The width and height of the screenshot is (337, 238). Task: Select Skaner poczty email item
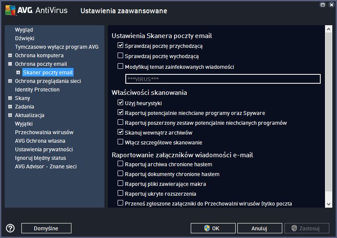pyautogui.click(x=48, y=73)
